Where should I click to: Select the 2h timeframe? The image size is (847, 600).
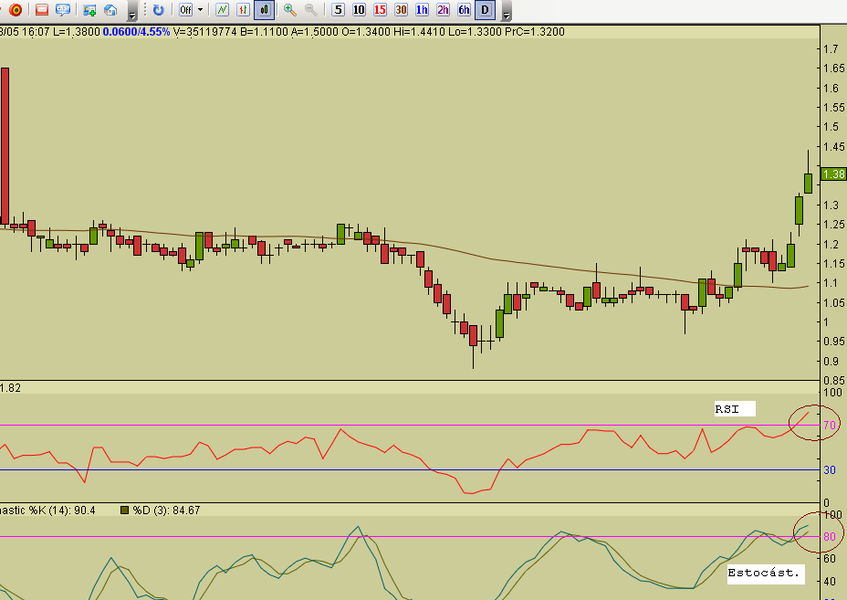tap(443, 10)
